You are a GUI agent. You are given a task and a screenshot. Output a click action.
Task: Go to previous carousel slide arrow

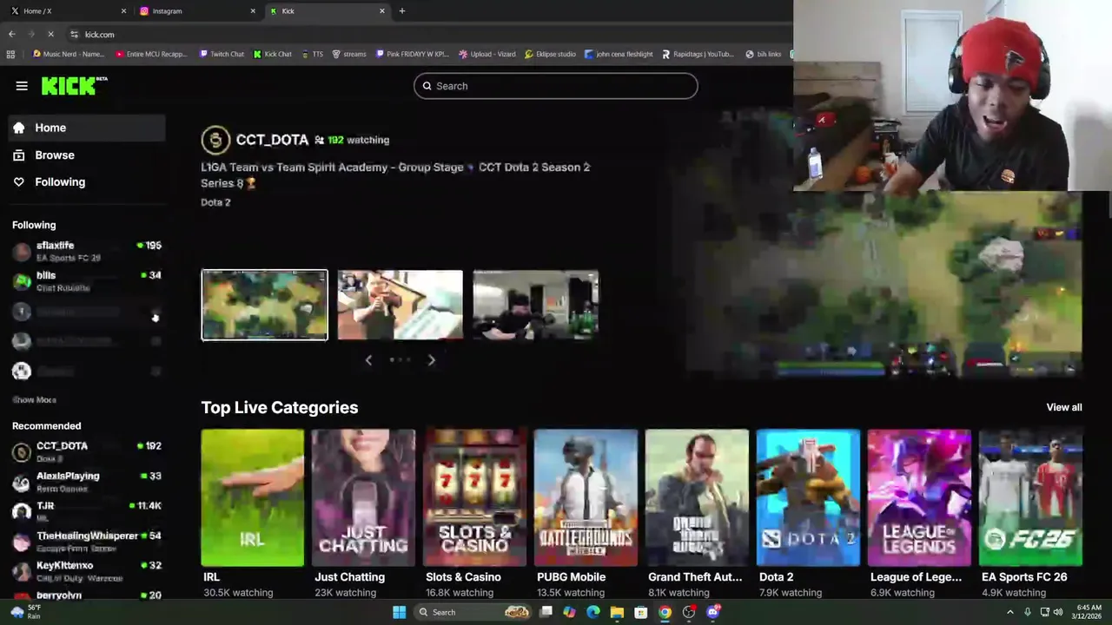[368, 360]
